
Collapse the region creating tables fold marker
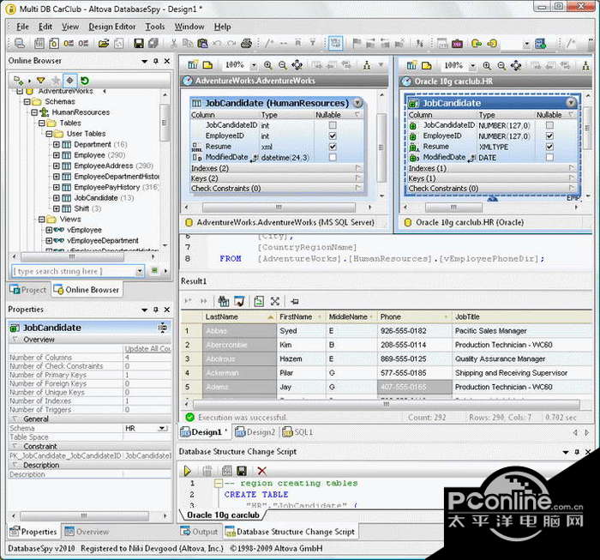(218, 483)
